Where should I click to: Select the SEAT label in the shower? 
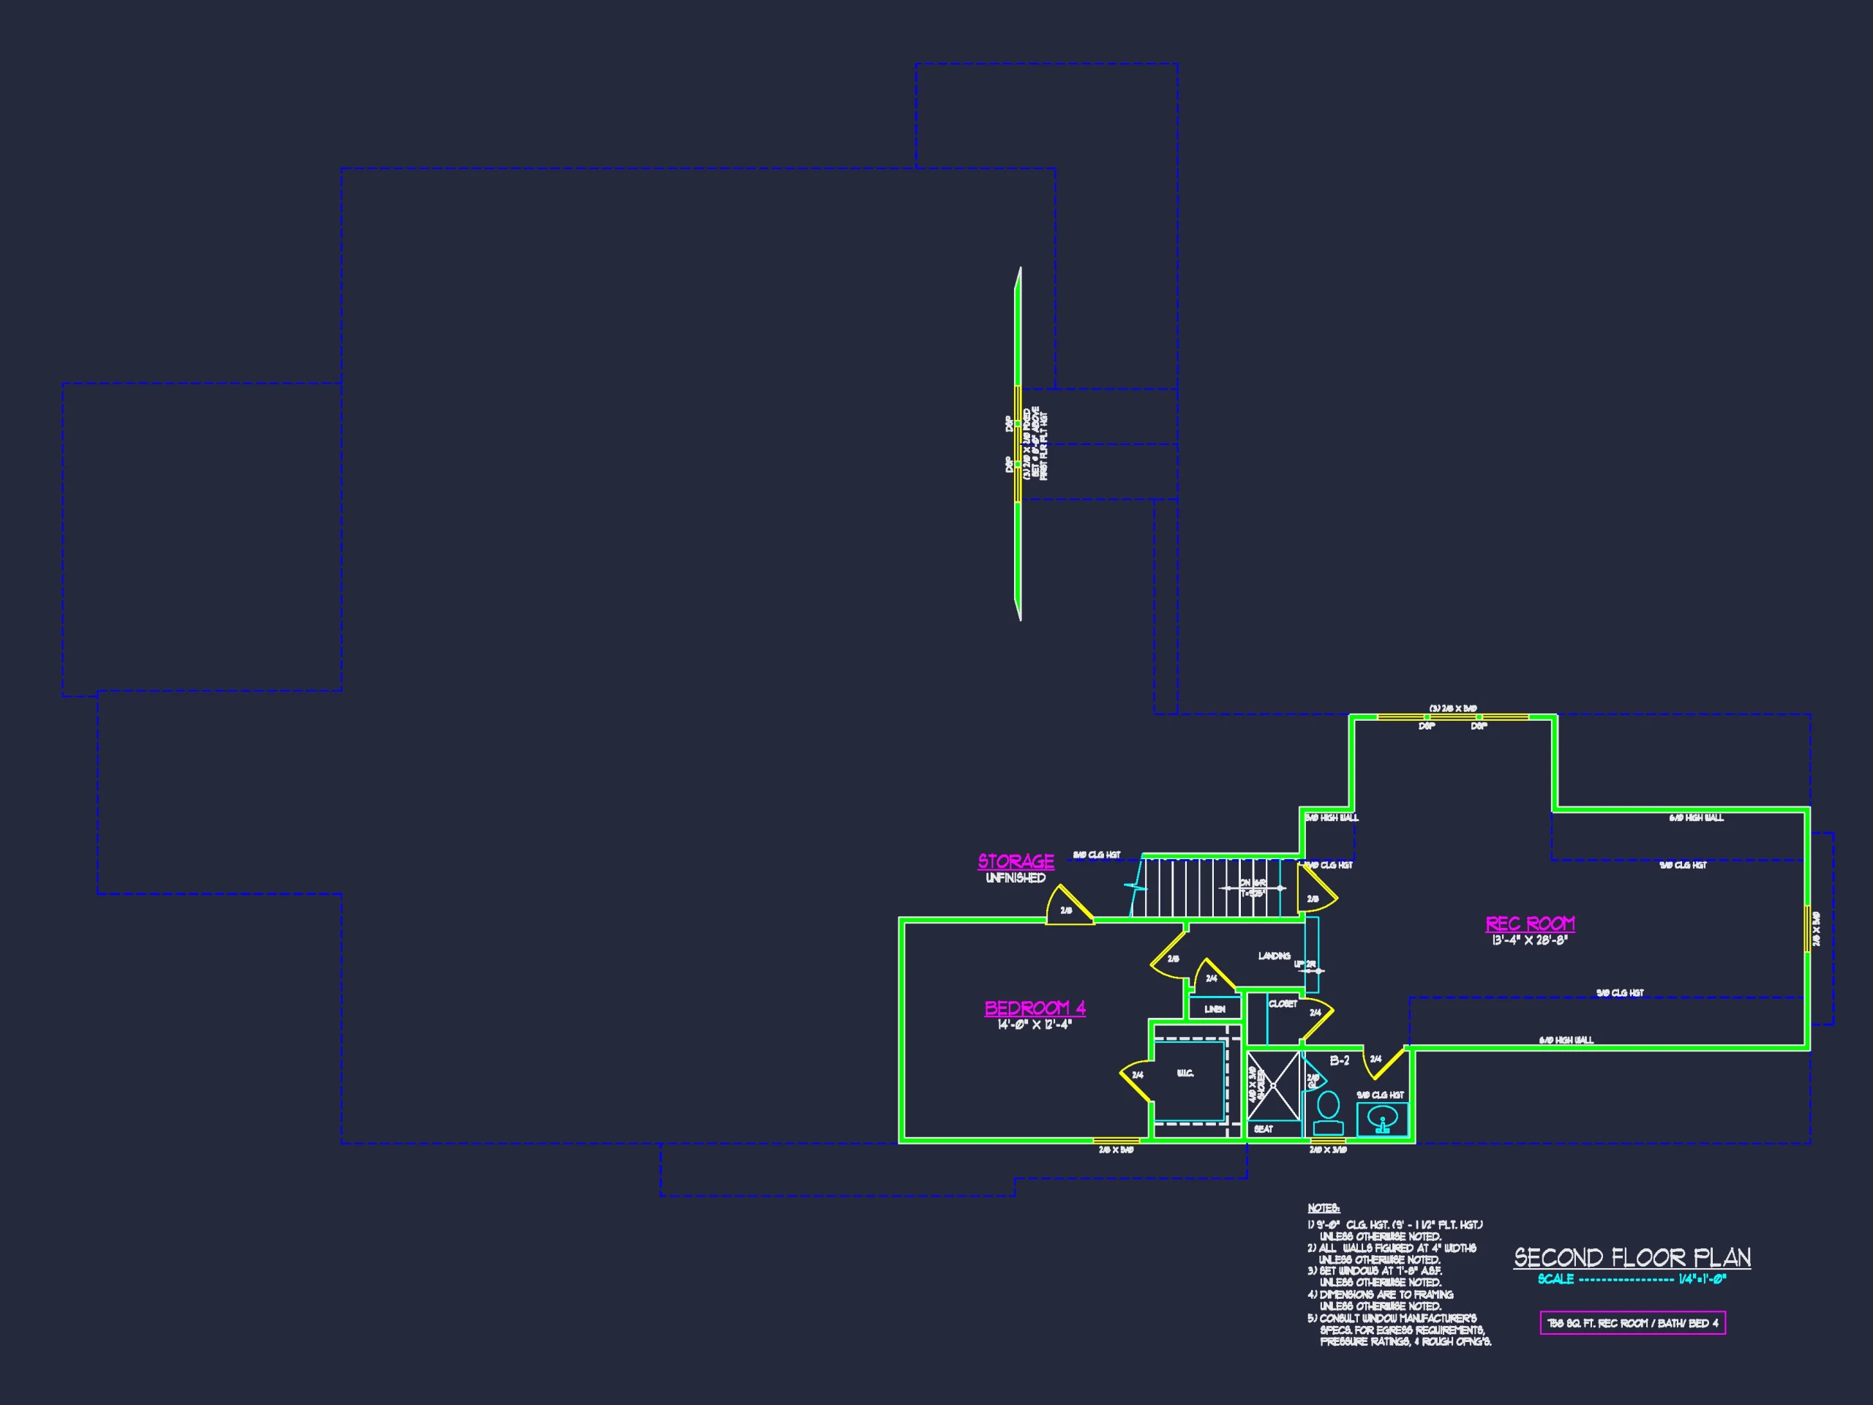[x=1264, y=1129]
